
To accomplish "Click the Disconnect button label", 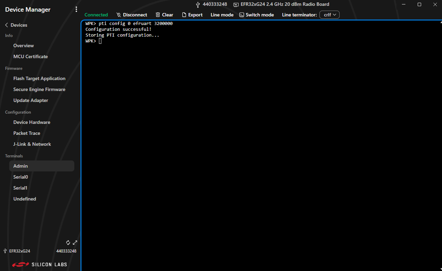I will (135, 15).
